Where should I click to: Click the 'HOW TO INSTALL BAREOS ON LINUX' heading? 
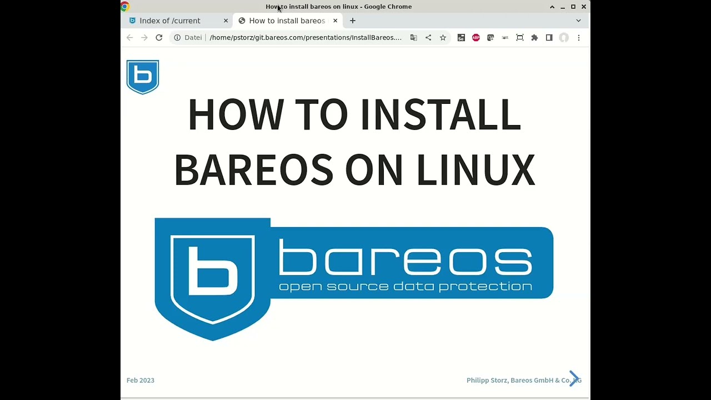click(354, 142)
